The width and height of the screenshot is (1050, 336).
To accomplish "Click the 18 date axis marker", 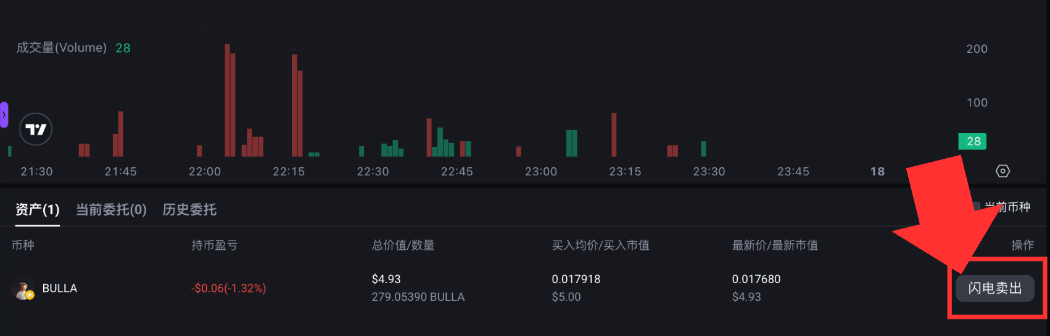I will [877, 172].
